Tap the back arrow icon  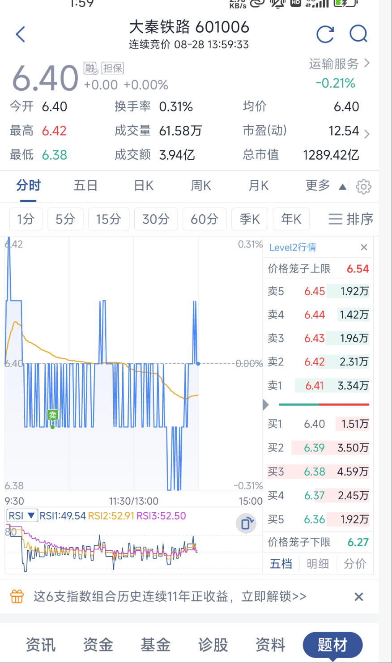click(21, 34)
